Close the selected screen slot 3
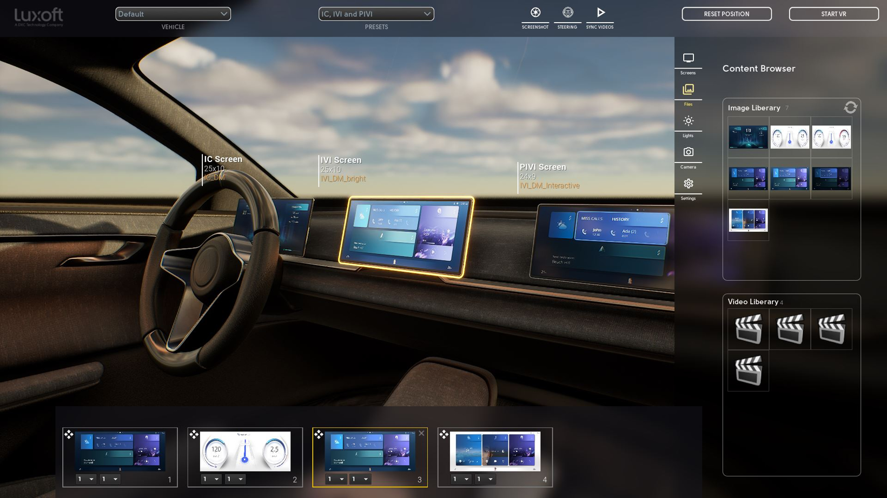Viewport: 887px width, 498px height. coord(421,433)
